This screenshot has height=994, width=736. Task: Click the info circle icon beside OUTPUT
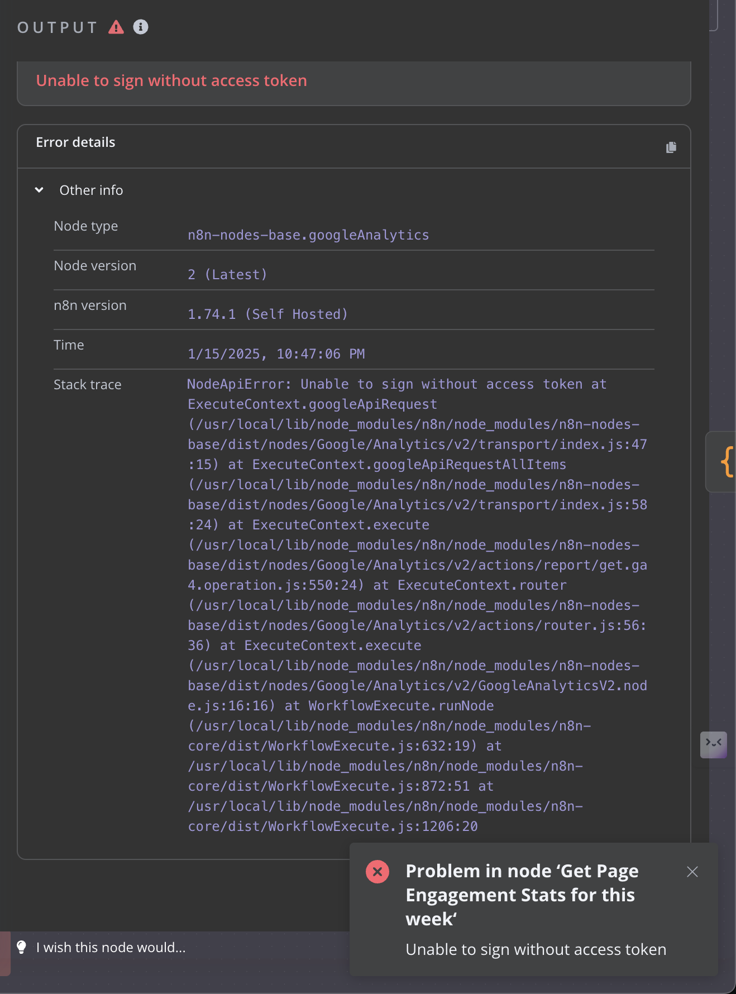click(x=141, y=27)
